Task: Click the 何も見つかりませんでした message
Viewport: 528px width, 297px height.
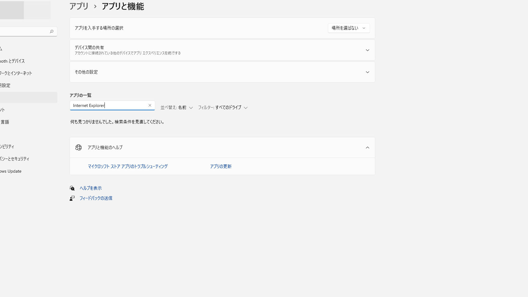Action: pos(117,122)
